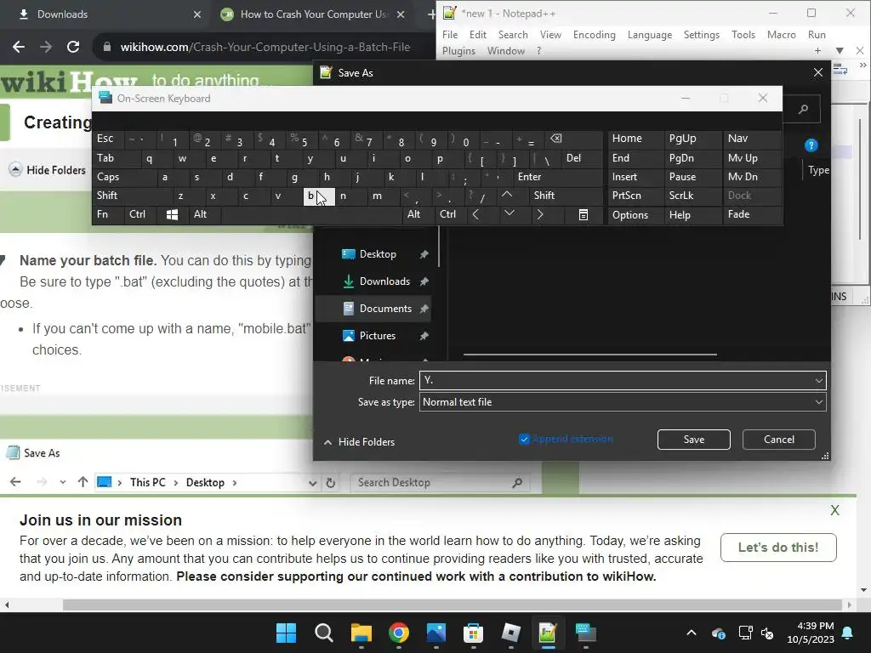Open On-Screen Keyboard taskbar icon
871x653 pixels.
coord(585,633)
